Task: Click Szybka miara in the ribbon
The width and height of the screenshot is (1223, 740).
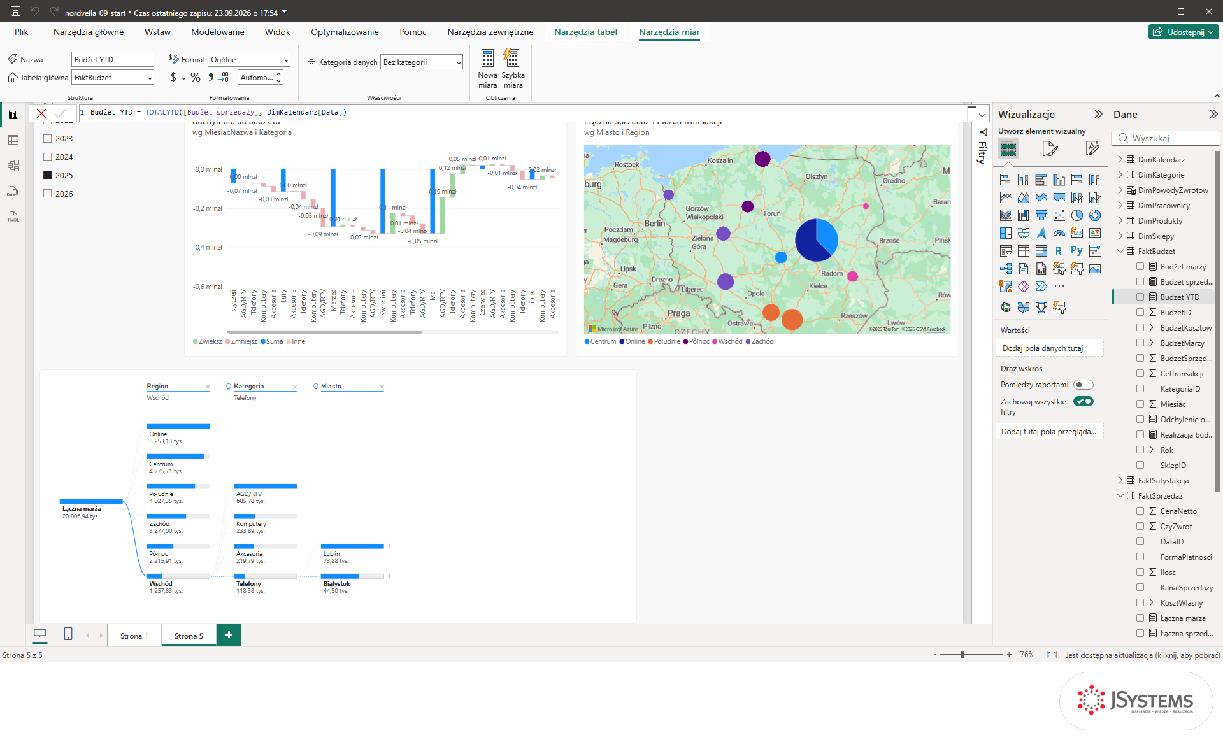Action: (513, 69)
